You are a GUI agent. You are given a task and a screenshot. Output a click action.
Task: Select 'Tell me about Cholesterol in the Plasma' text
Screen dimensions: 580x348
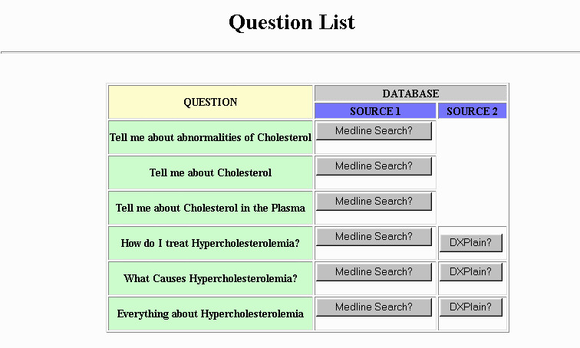(210, 208)
